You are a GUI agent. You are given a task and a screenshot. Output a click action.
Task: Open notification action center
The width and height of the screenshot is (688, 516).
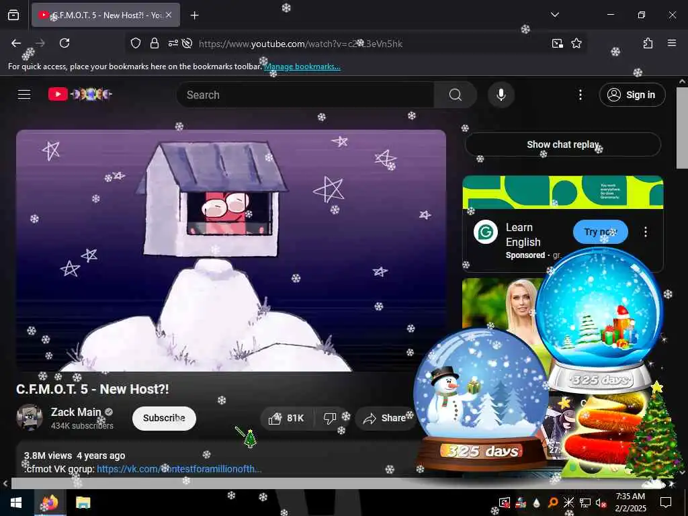[x=666, y=503]
